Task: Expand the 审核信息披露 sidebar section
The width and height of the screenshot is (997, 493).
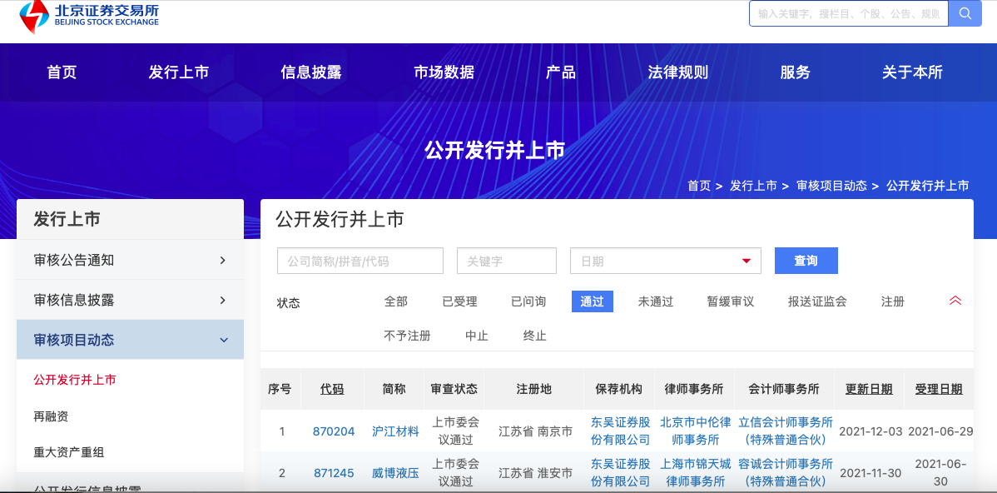Action: (x=130, y=300)
